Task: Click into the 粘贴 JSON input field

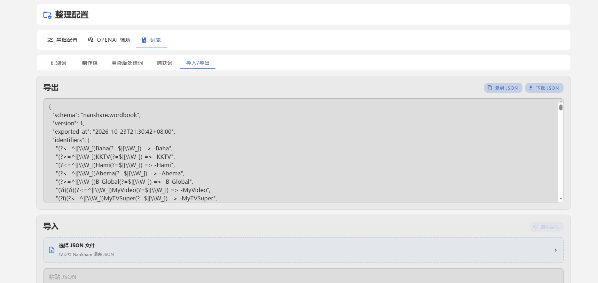Action: click(303, 276)
